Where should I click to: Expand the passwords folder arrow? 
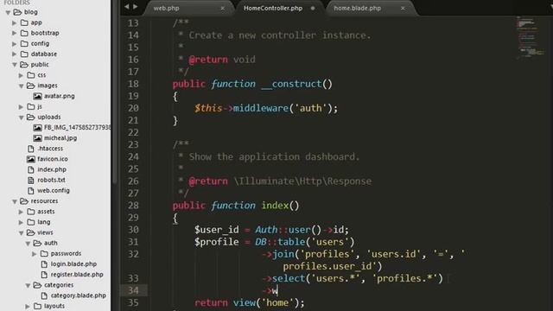point(35,254)
